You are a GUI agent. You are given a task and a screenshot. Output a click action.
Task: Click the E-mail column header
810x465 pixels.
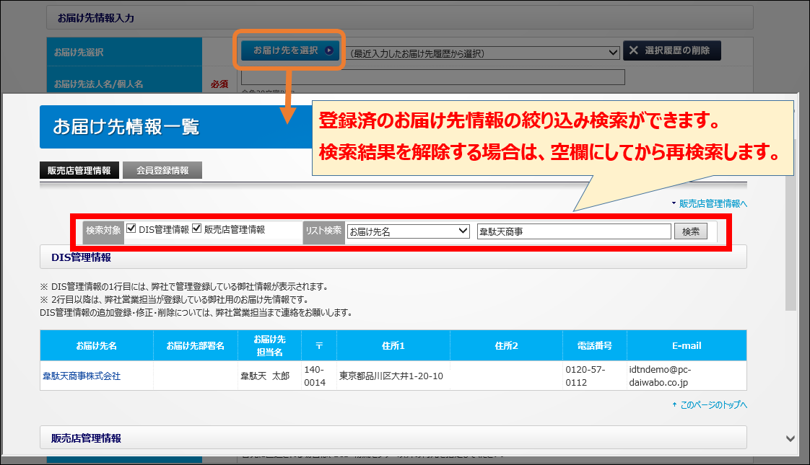coord(686,346)
